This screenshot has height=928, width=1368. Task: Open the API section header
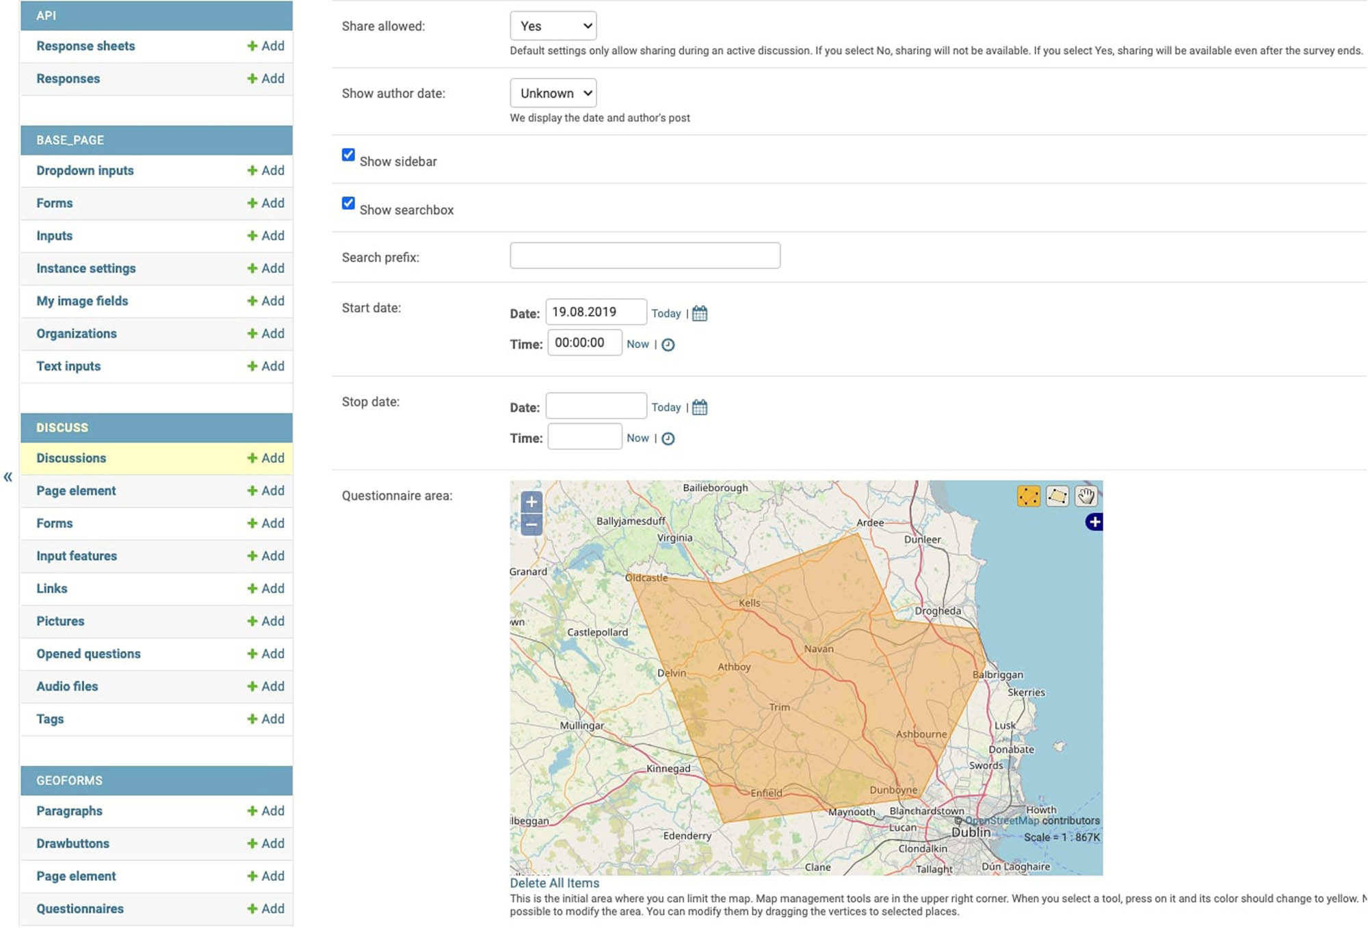coord(157,15)
